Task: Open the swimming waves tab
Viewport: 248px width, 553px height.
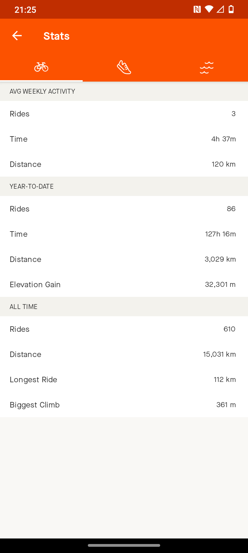Action: coord(207,67)
